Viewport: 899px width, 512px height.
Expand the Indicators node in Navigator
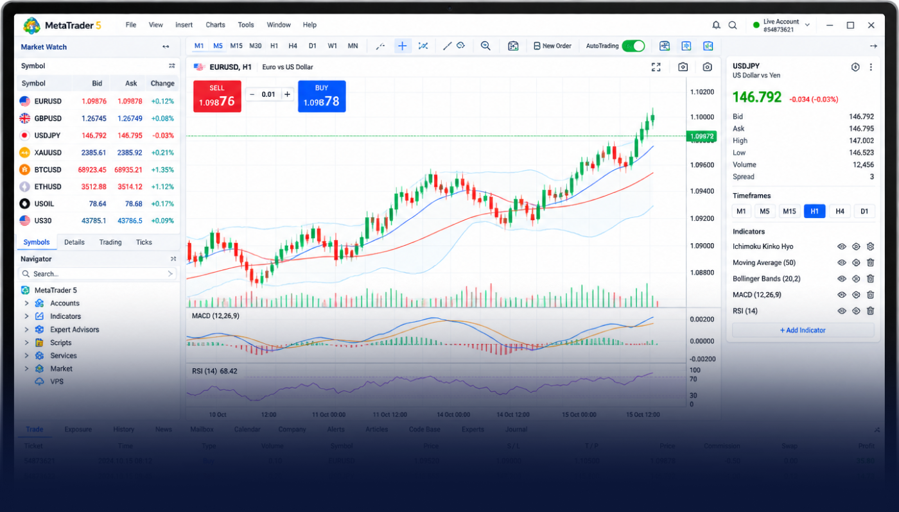(x=26, y=316)
